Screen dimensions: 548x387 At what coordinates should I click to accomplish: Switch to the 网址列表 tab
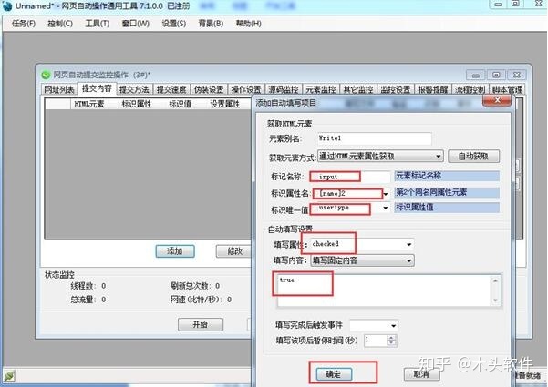[59, 89]
